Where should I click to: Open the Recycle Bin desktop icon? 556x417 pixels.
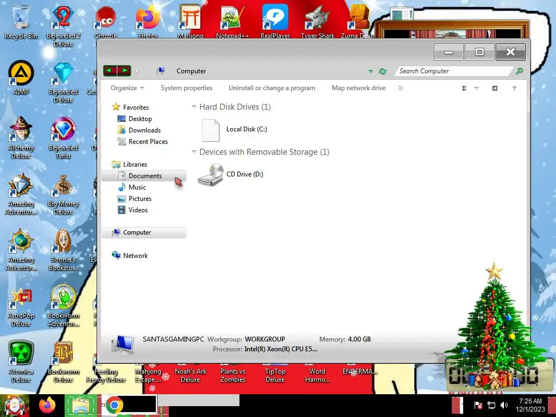tap(21, 22)
